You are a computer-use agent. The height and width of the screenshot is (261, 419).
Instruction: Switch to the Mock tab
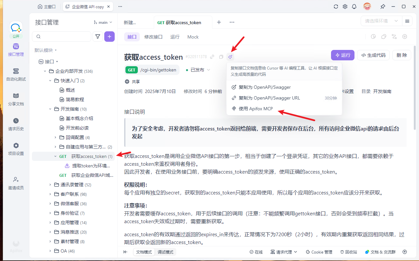click(193, 37)
